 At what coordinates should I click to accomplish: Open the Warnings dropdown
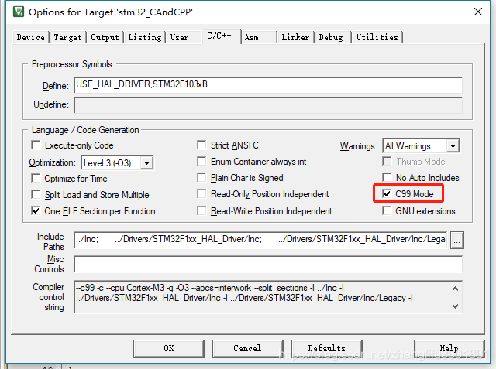[x=453, y=146]
